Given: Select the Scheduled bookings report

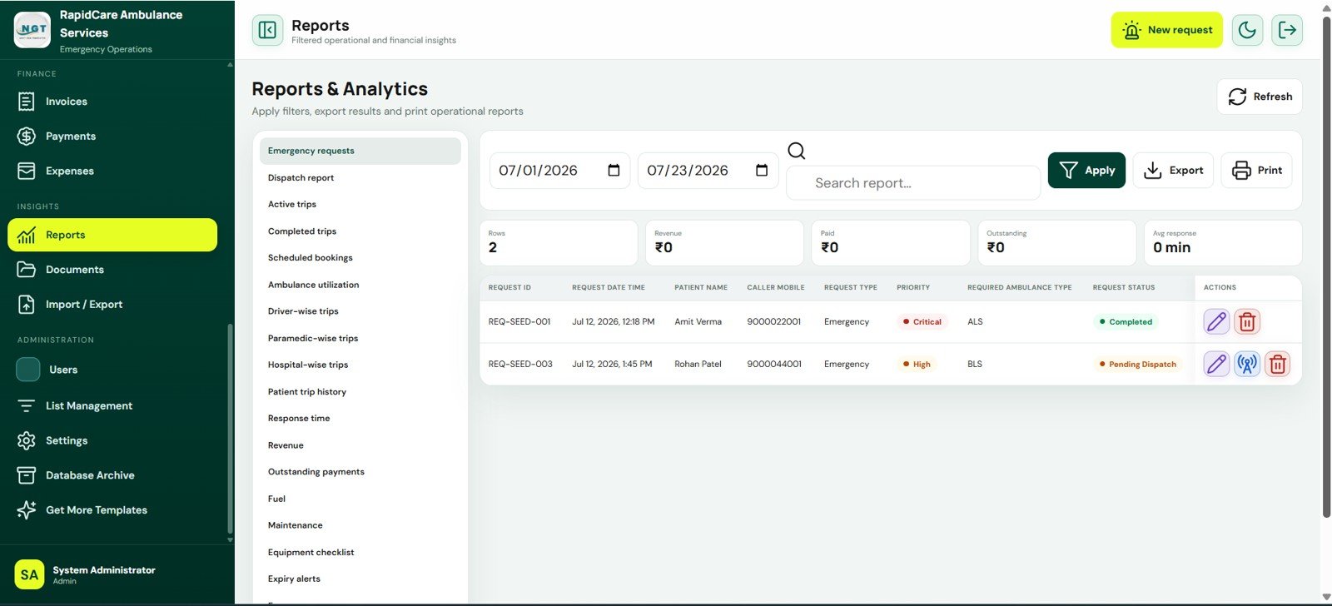Looking at the screenshot, I should point(360,258).
